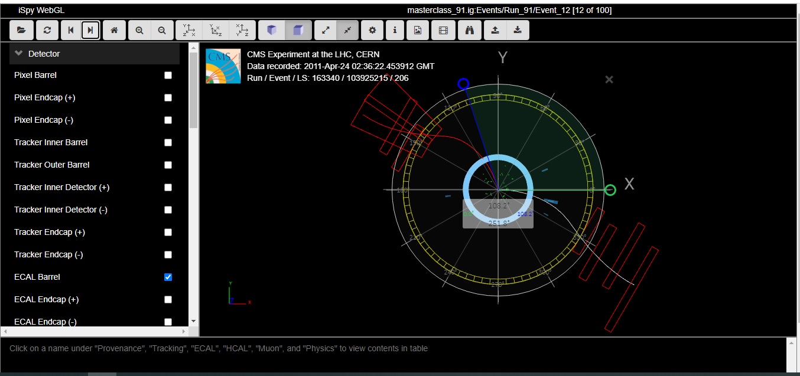The width and height of the screenshot is (800, 376).
Task: Click the open file folder icon
Action: (x=21, y=30)
